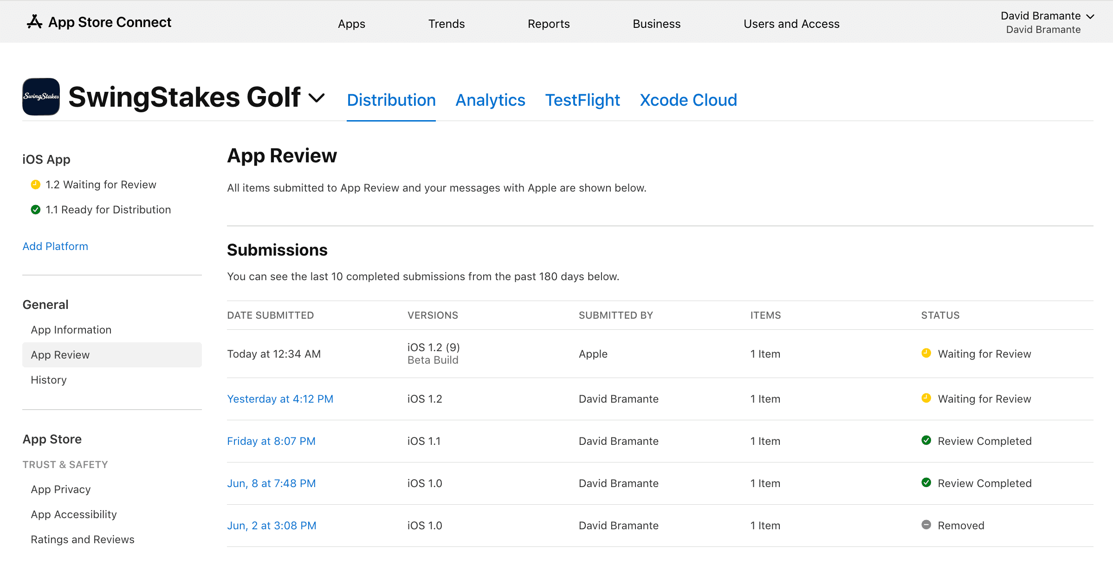The width and height of the screenshot is (1113, 565).
Task: Click the App Store Connect home title
Action: click(x=110, y=22)
